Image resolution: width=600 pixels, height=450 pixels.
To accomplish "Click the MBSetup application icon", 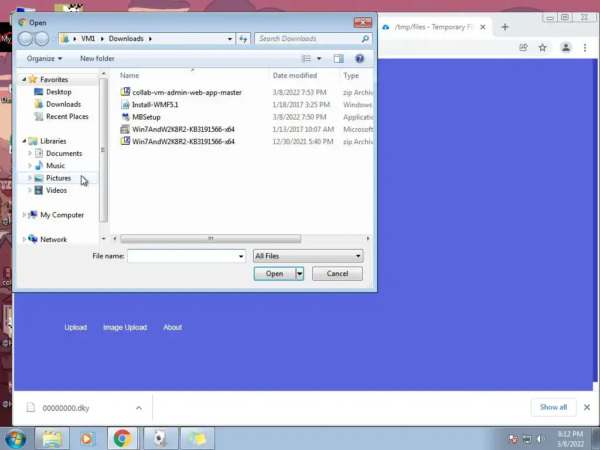I will pos(125,117).
